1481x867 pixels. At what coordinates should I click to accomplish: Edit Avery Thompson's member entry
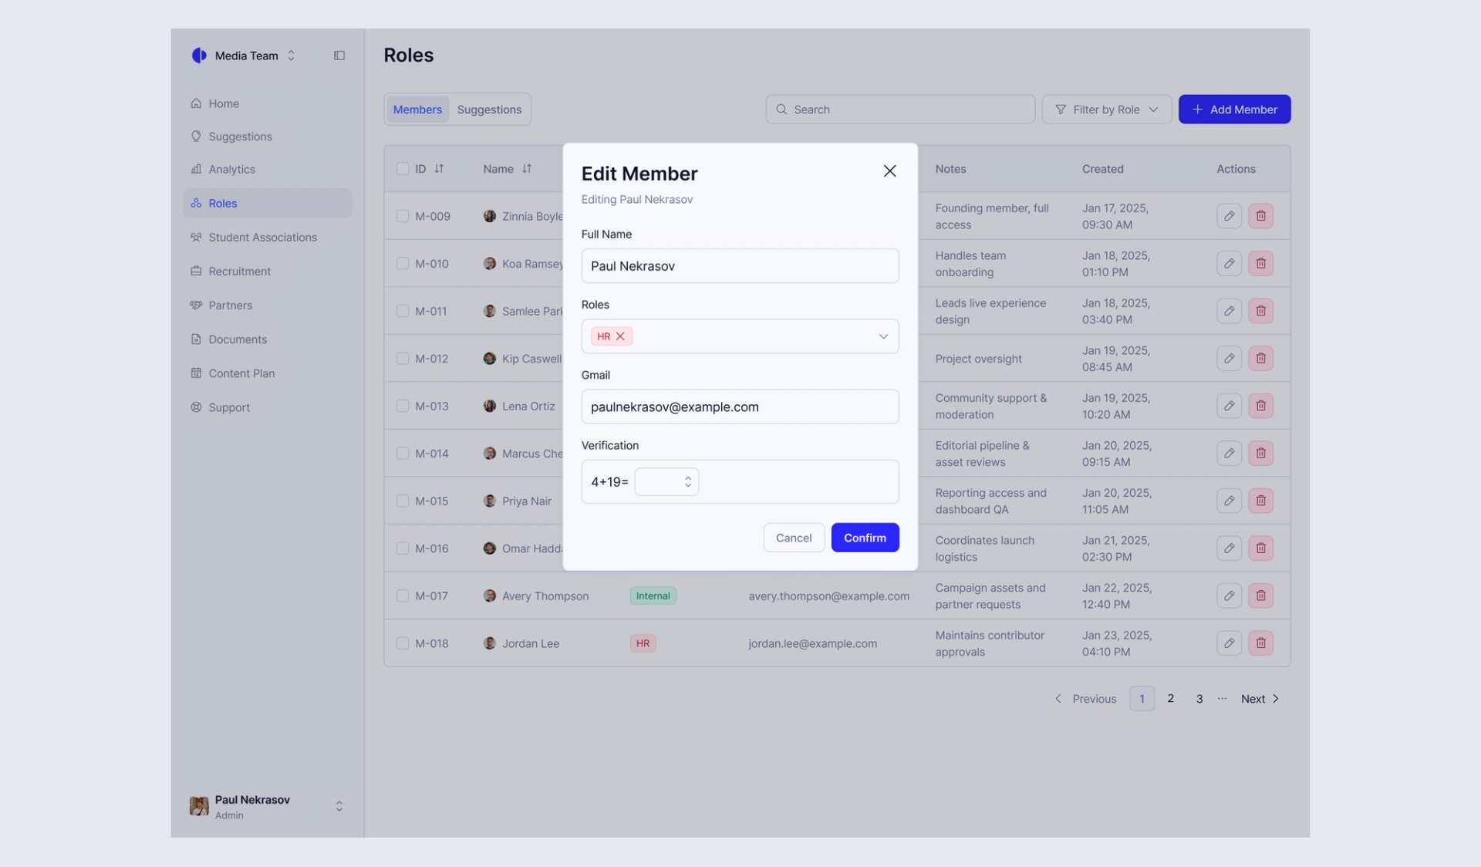pyautogui.click(x=1229, y=595)
